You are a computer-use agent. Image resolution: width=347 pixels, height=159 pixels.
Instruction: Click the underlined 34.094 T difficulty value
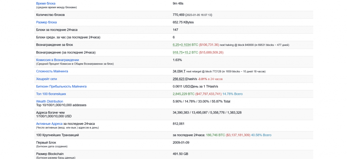point(179,71)
